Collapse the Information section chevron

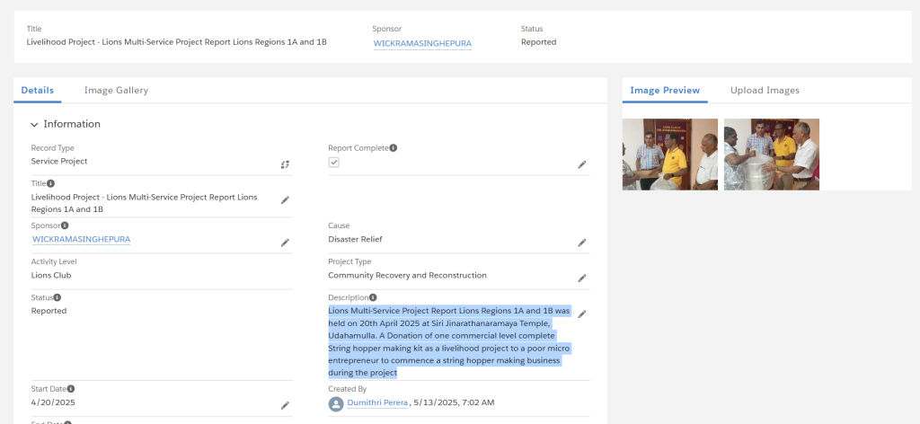tap(35, 124)
